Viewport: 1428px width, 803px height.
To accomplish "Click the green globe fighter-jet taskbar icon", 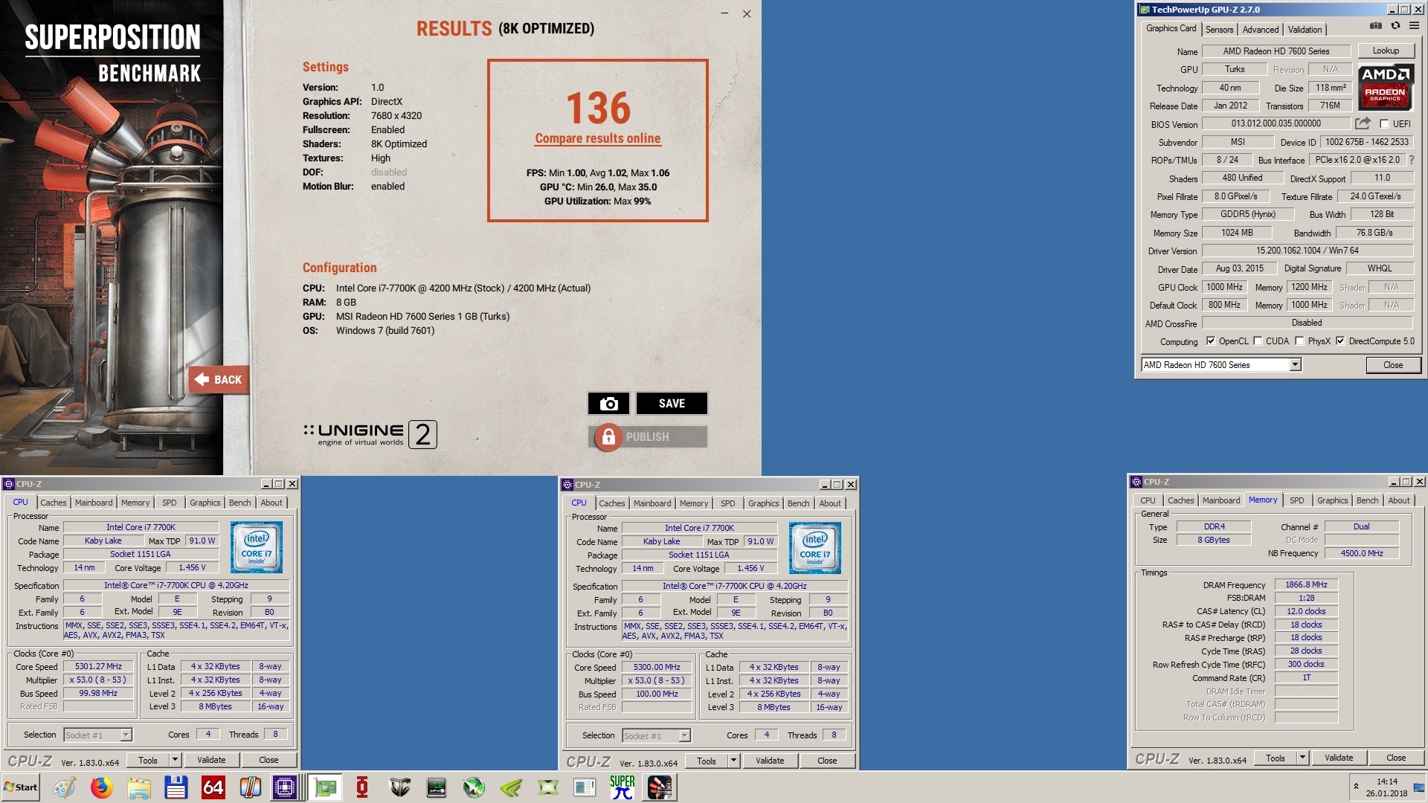I will (x=474, y=787).
